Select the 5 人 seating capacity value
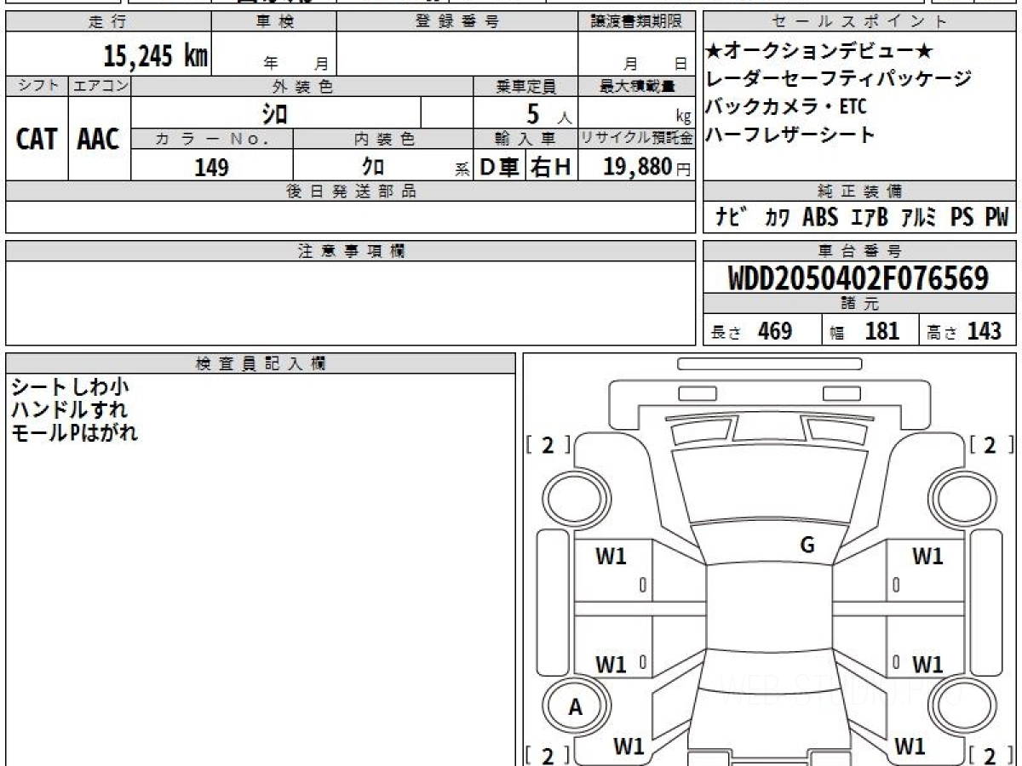 (x=548, y=113)
